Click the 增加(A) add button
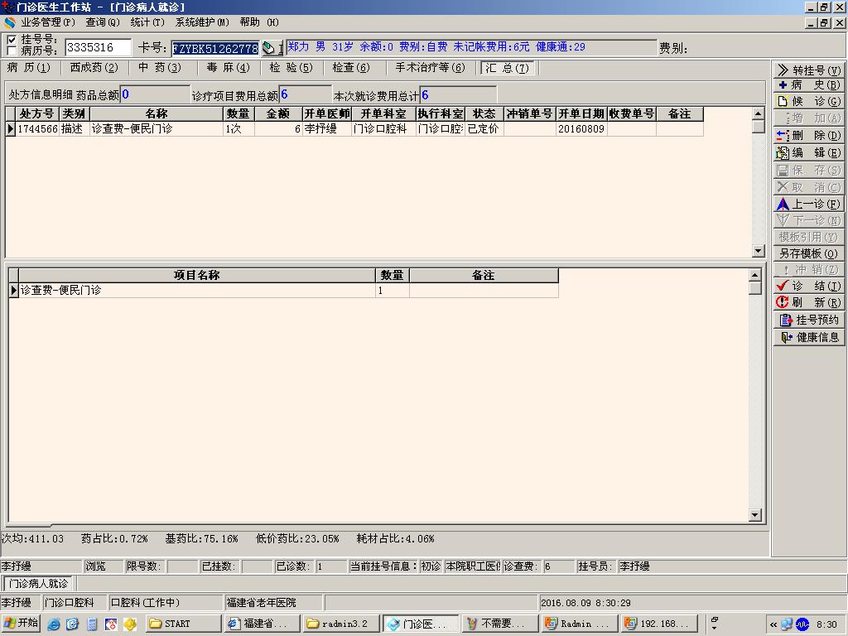 click(x=808, y=118)
